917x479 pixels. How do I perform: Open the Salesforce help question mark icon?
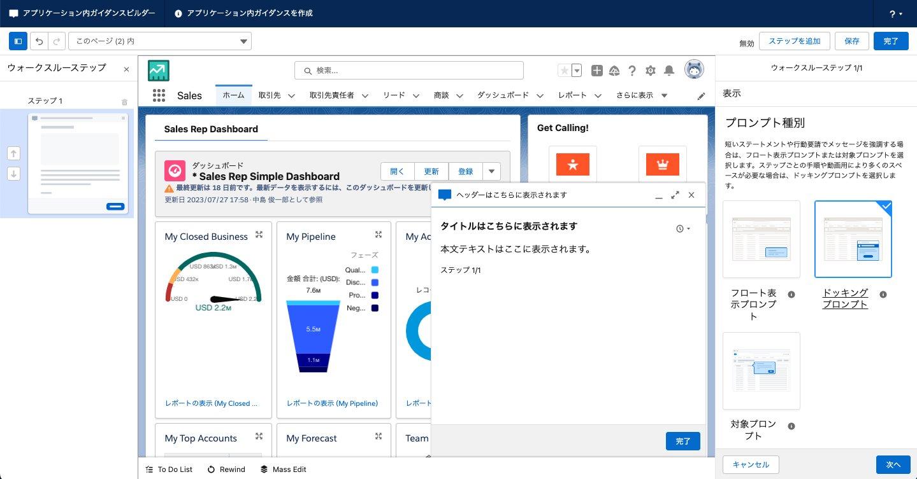[x=632, y=71]
